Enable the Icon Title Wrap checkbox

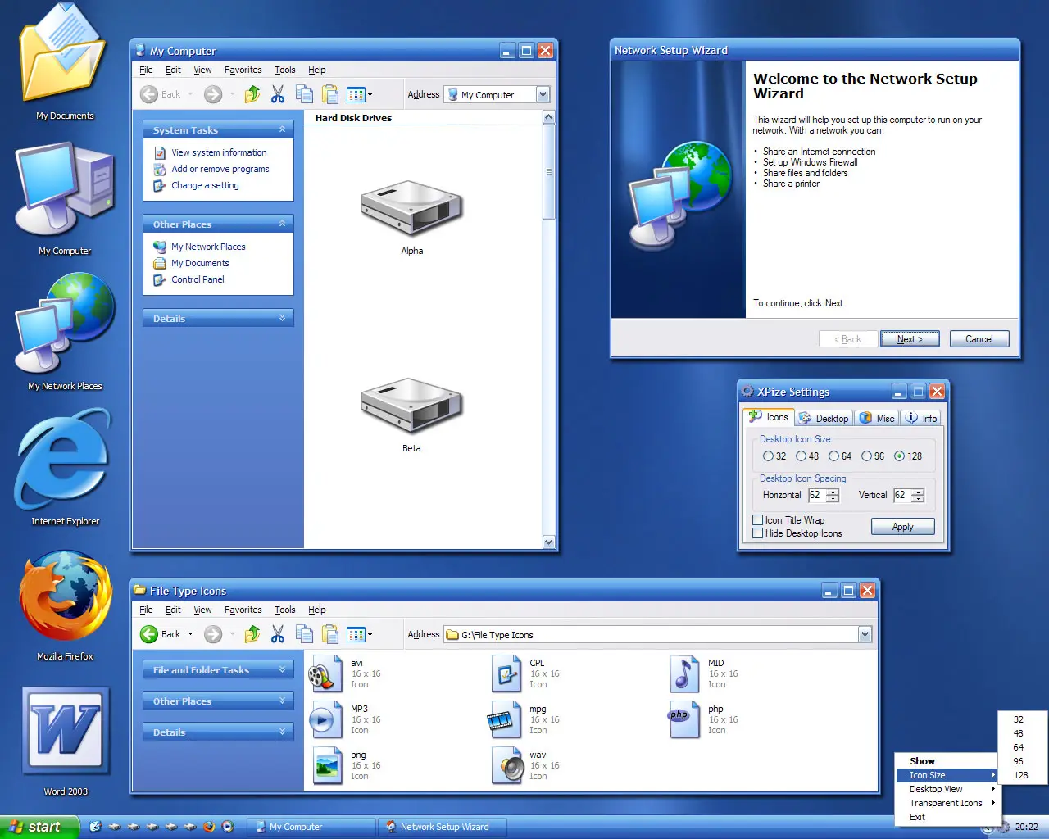pyautogui.click(x=758, y=520)
